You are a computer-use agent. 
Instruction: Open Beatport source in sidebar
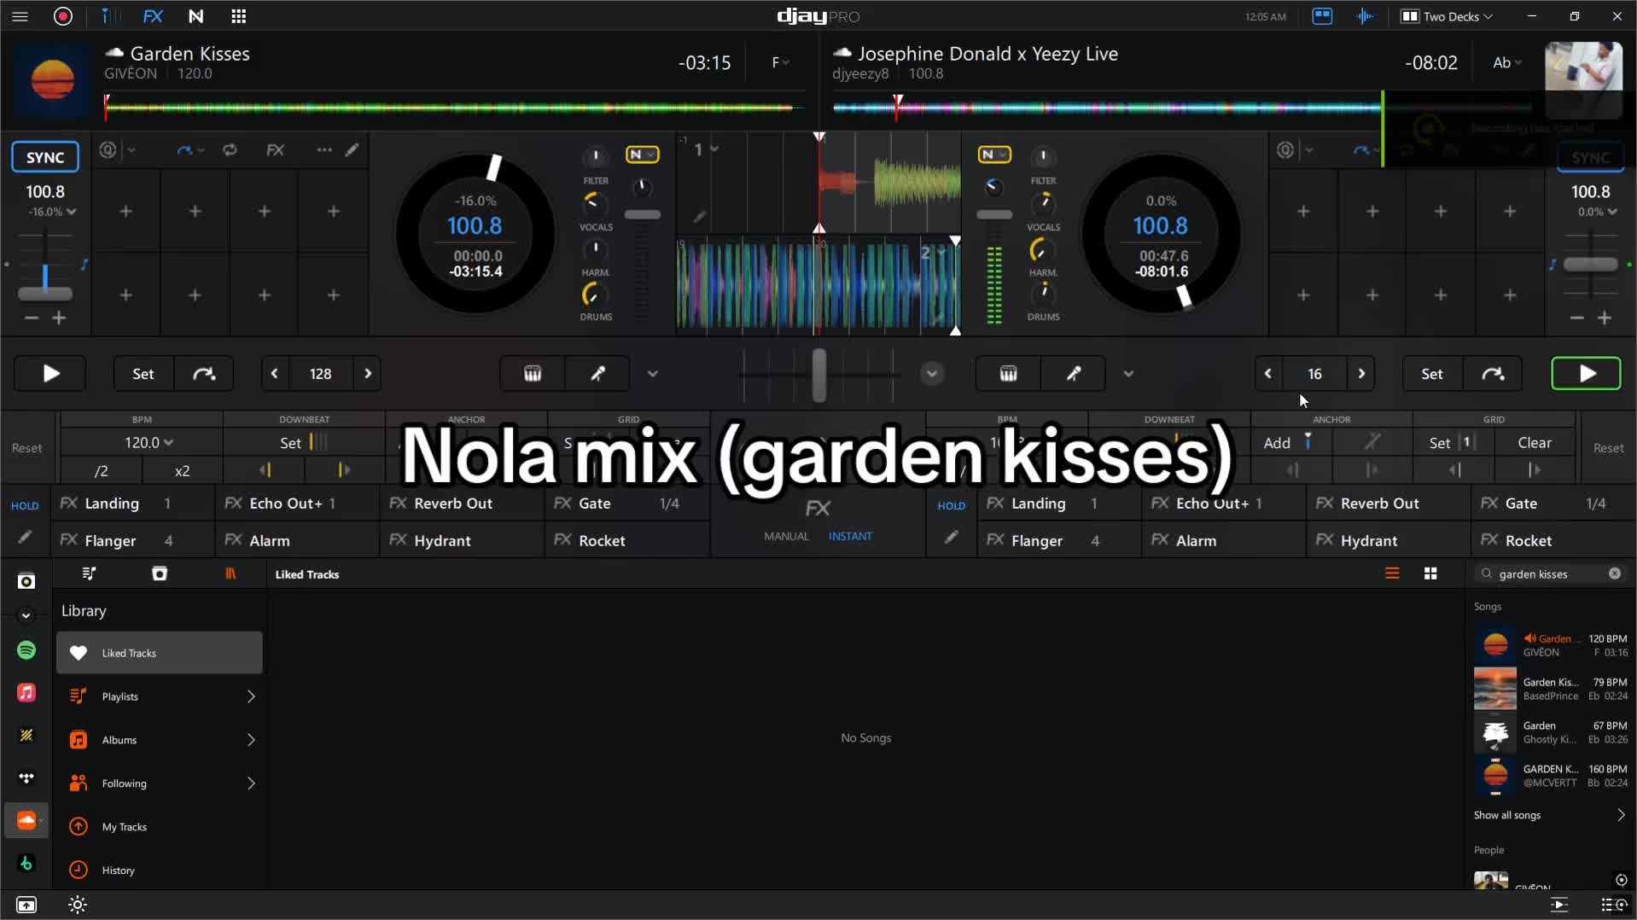[26, 864]
